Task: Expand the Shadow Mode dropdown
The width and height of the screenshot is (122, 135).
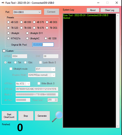Action: tap(42, 75)
